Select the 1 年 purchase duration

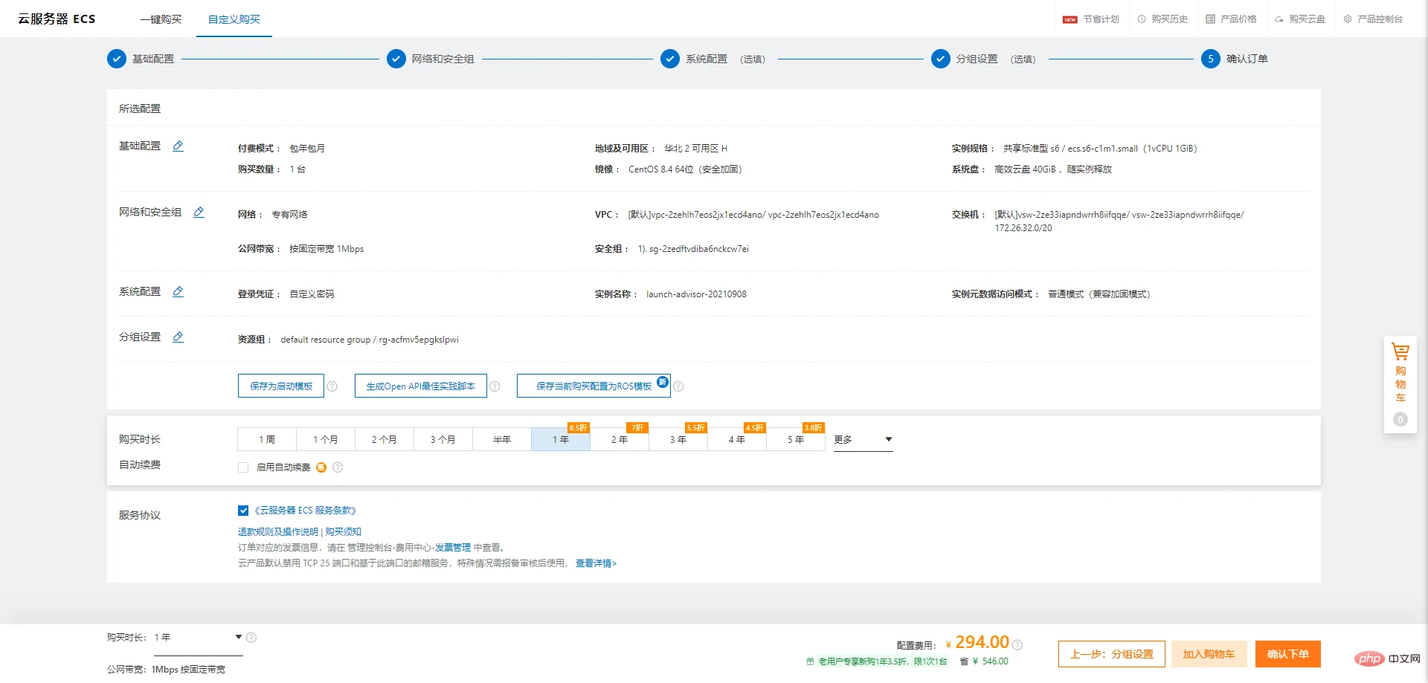(x=561, y=439)
